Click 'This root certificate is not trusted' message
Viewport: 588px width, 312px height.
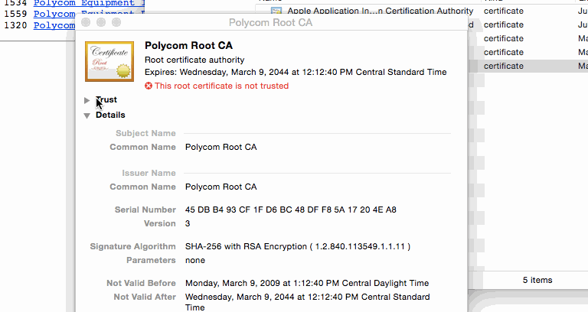(x=221, y=86)
